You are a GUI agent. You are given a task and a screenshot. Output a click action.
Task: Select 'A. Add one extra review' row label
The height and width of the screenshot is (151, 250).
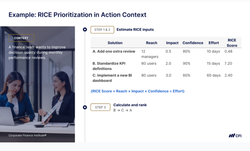click(114, 52)
